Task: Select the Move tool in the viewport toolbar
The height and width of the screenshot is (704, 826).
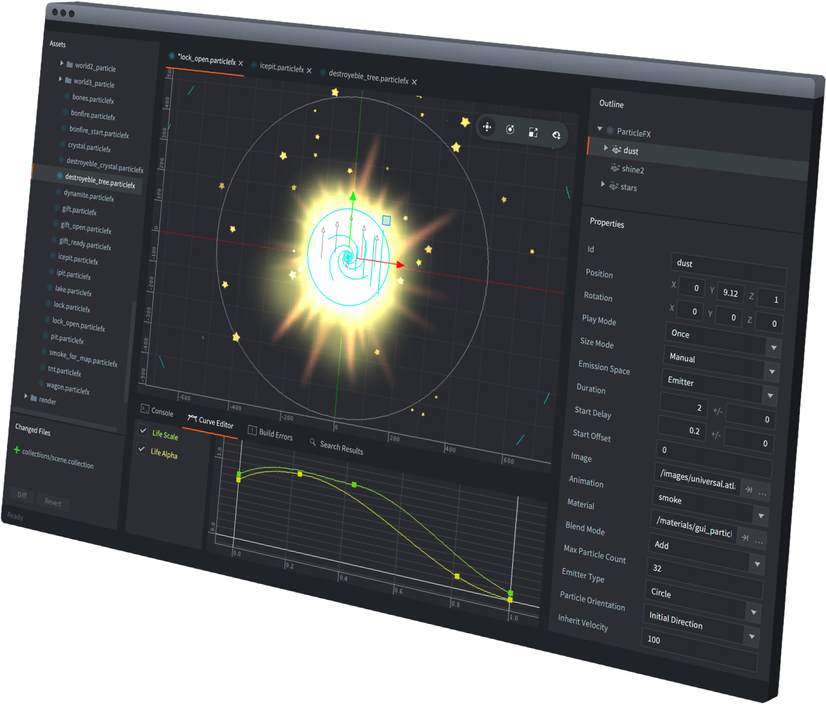Action: click(x=487, y=127)
